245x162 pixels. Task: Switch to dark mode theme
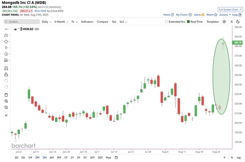coord(238,22)
